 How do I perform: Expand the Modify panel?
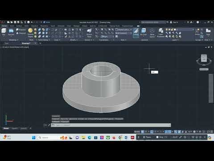(74, 40)
